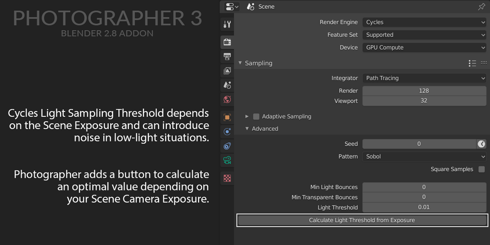The image size is (490, 245).
Task: Click the Seed animate clock icon
Action: (x=481, y=144)
